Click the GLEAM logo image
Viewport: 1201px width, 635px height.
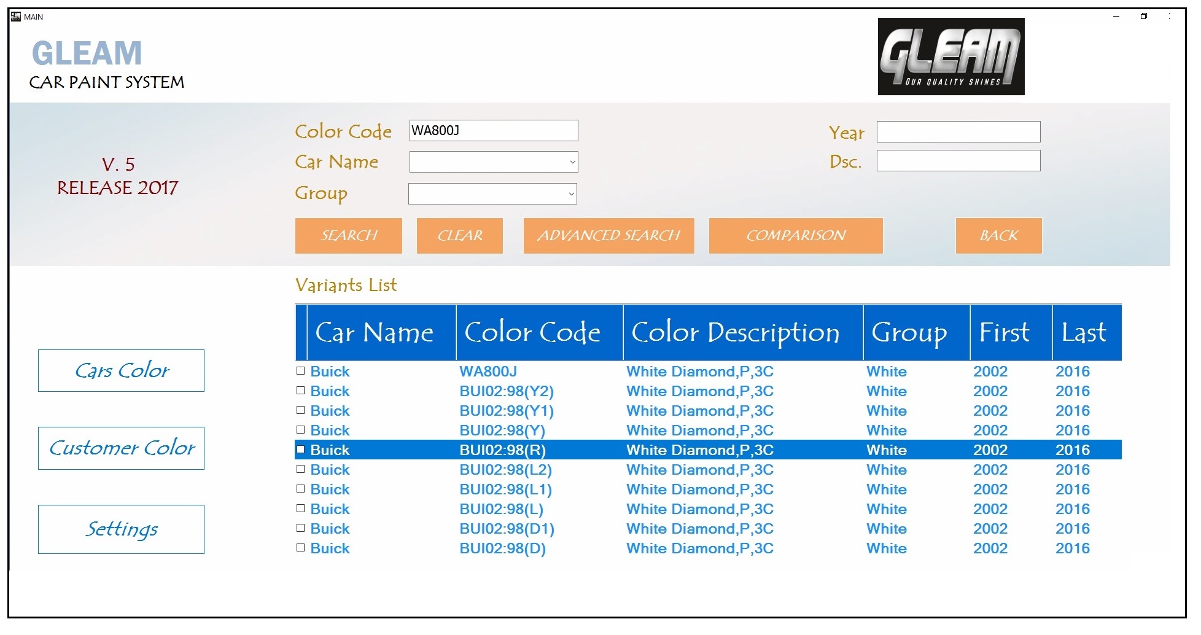pos(951,56)
